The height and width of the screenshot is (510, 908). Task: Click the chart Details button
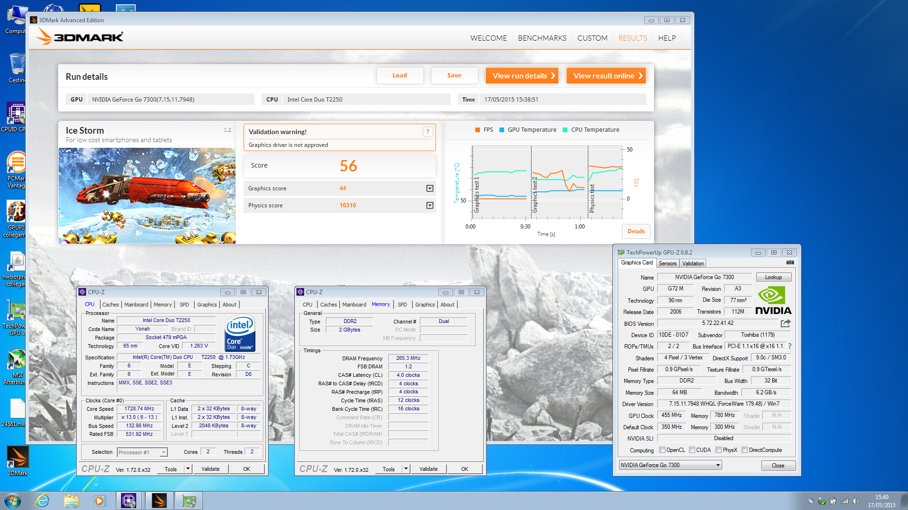point(636,231)
